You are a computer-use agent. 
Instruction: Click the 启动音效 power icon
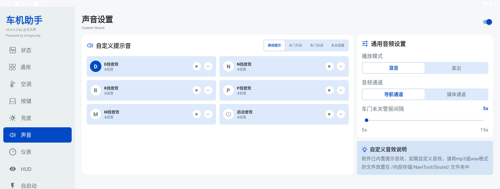(228, 114)
